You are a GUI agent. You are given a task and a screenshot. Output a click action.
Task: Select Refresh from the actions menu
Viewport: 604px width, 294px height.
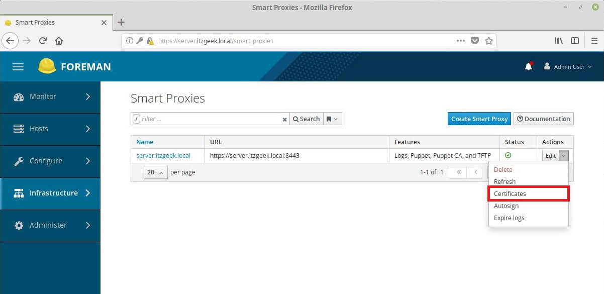pyautogui.click(x=505, y=182)
